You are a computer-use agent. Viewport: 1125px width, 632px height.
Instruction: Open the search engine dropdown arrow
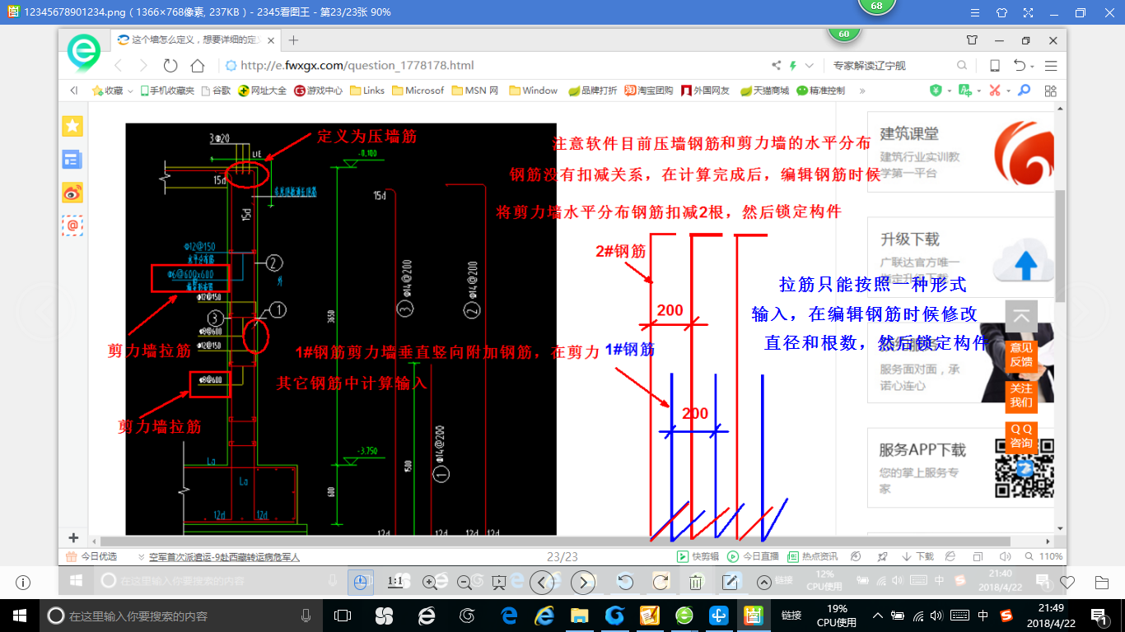click(810, 66)
